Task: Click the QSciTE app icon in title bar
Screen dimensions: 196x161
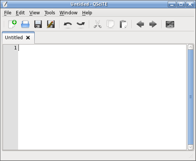Action: [5, 5]
